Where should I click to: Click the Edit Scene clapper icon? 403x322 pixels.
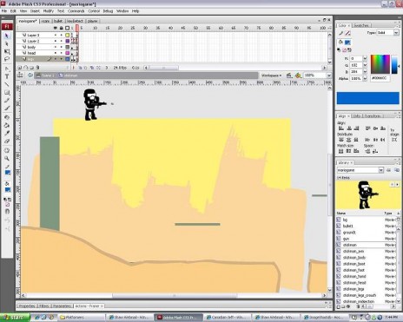point(288,76)
